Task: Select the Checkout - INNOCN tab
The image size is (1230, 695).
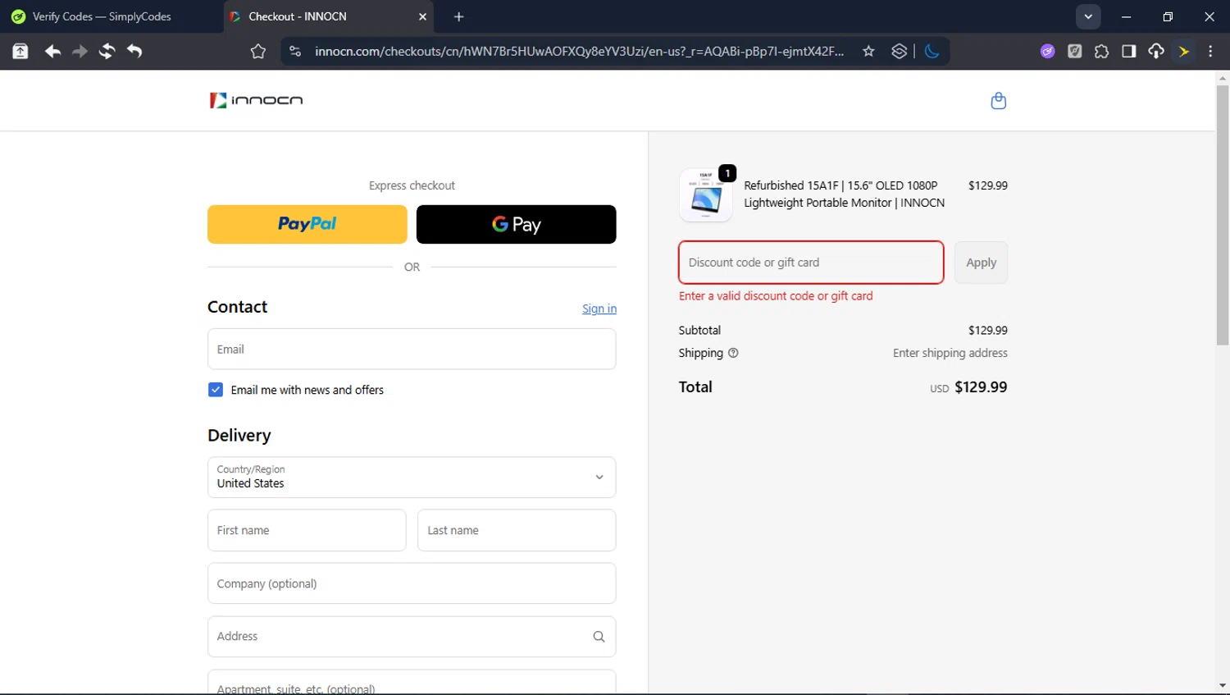Action: pyautogui.click(x=328, y=16)
